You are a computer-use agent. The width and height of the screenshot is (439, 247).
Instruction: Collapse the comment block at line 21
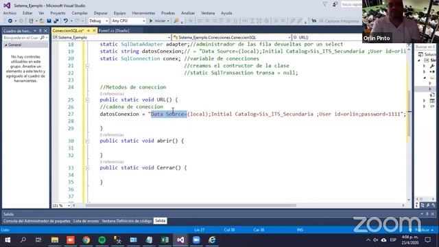pos(88,66)
